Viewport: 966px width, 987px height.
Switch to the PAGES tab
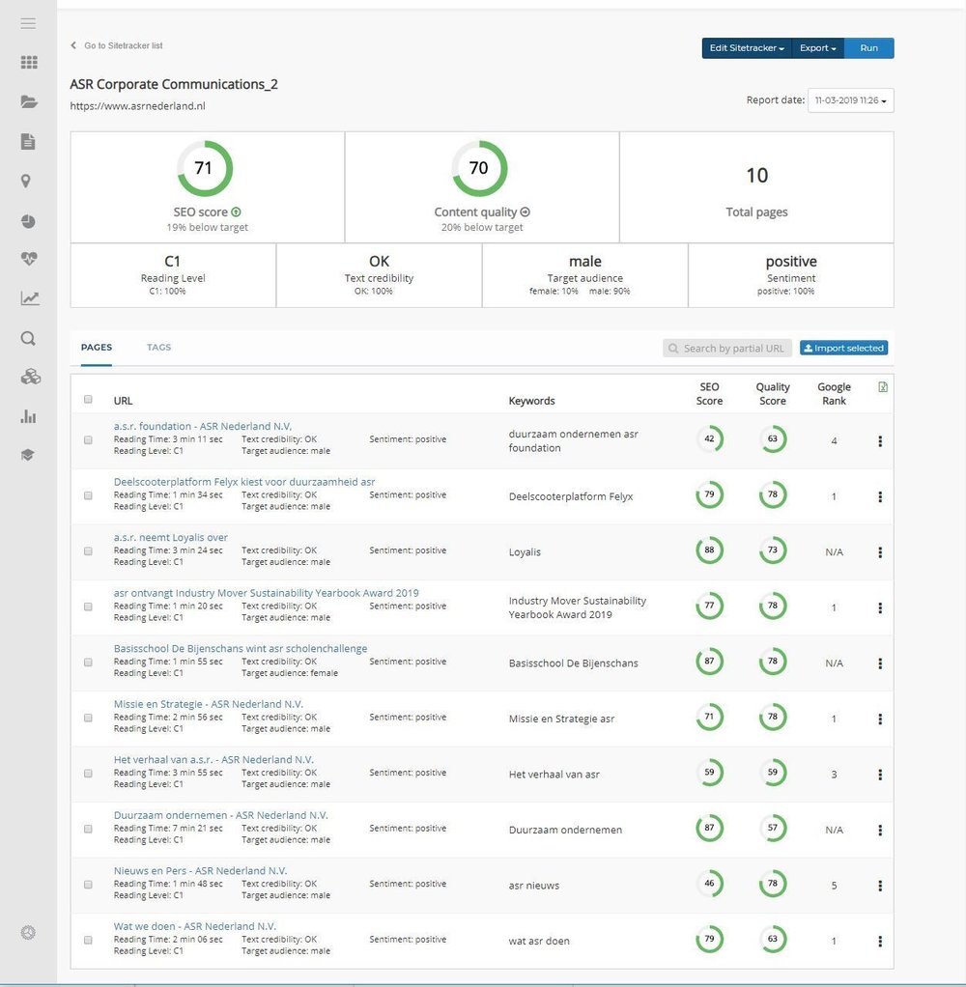97,347
